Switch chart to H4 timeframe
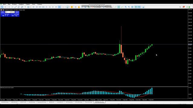Image resolution: width=193 pixels, height=108 pixels. [x=50, y=7]
